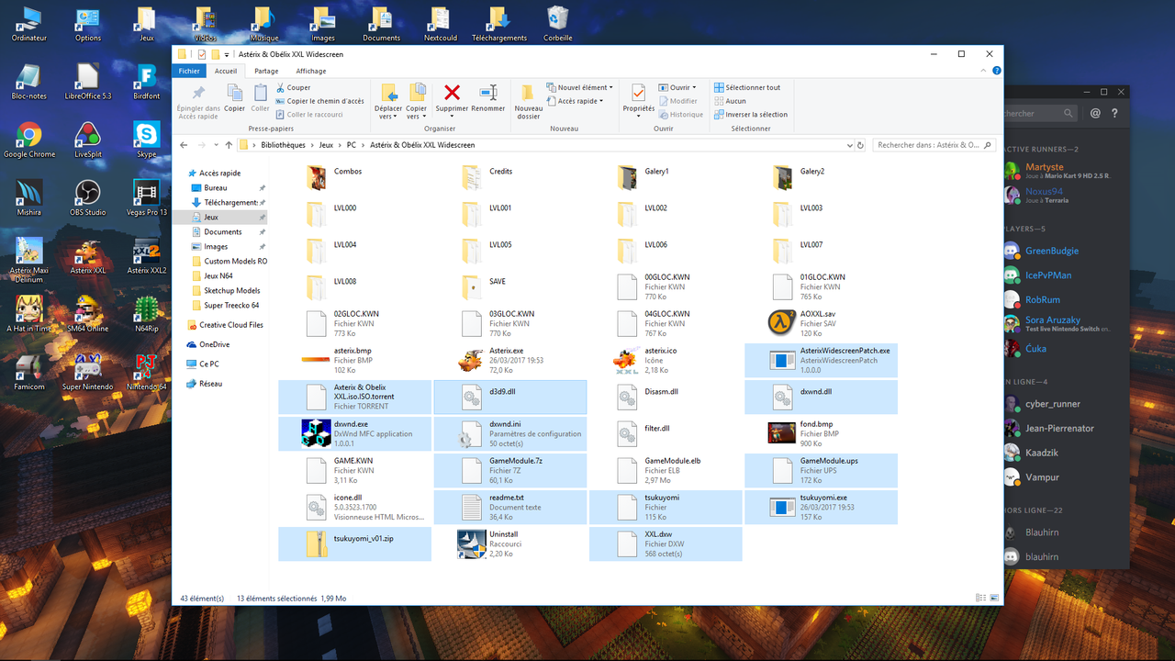Click the Copier ribbon button
The width and height of the screenshot is (1175, 661).
point(235,98)
